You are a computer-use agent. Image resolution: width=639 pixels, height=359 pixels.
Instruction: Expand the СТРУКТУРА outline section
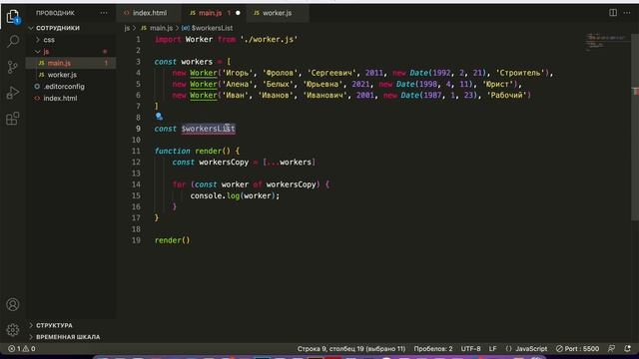click(54, 326)
